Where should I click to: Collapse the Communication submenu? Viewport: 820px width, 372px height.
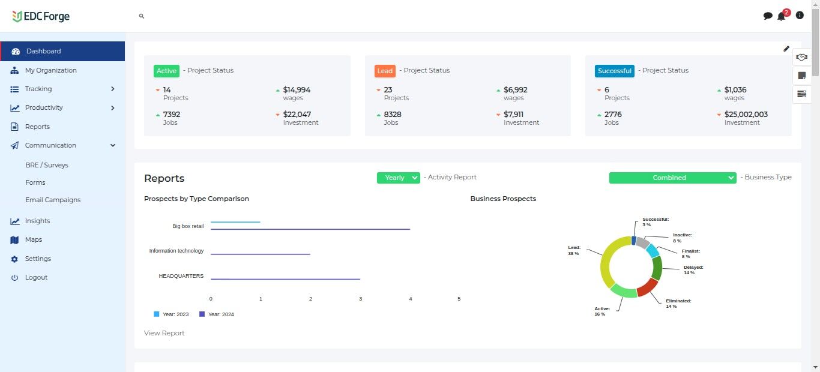tap(112, 145)
